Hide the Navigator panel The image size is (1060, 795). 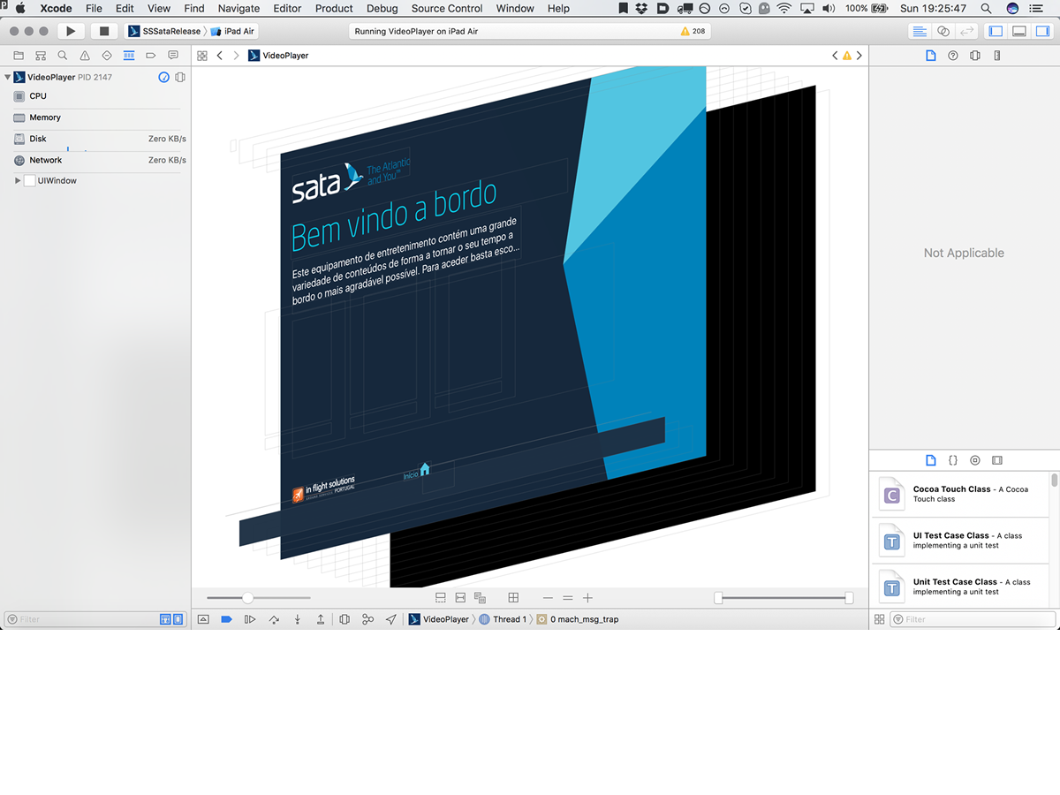pyautogui.click(x=996, y=31)
